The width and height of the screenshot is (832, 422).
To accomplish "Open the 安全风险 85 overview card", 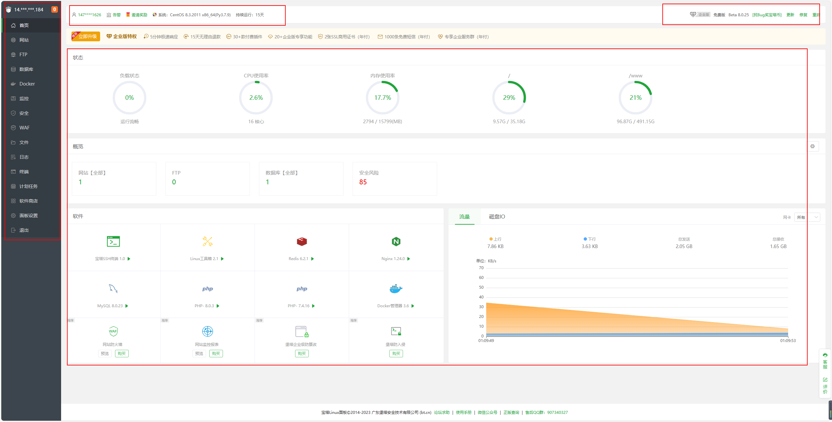I will click(x=395, y=178).
